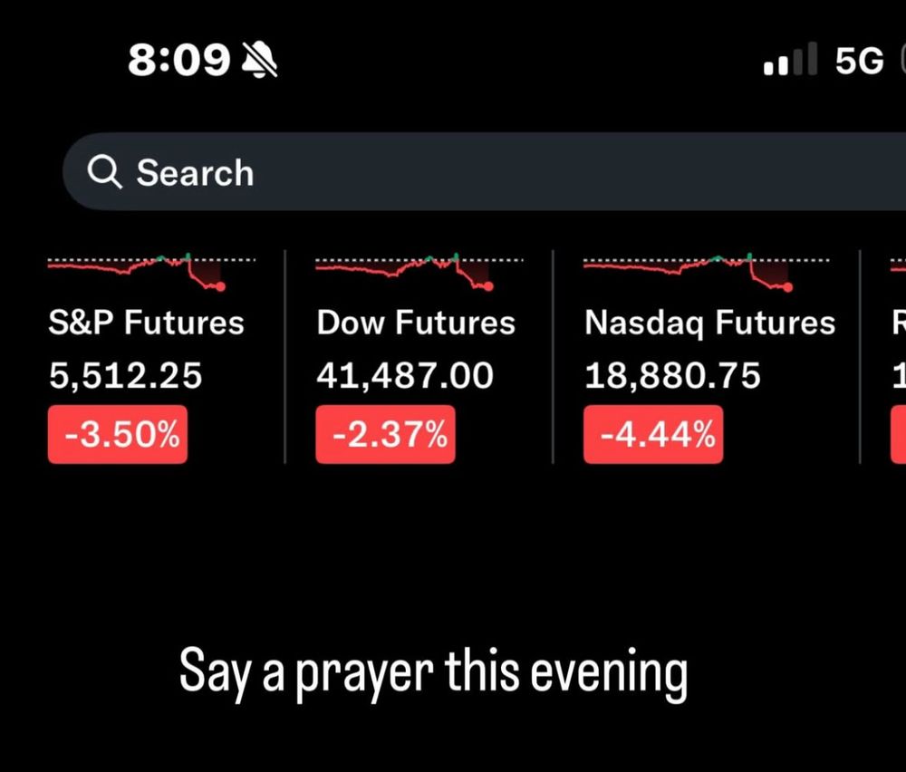This screenshot has height=772, width=906.
Task: Tap the silent mode bell icon
Action: [259, 60]
